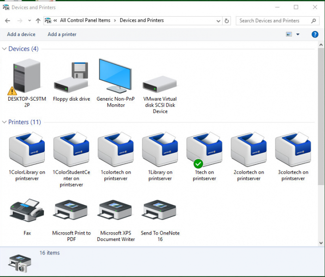Click the blue Help question mark icon
This screenshot has width=325, height=277.
pyautogui.click(x=315, y=34)
